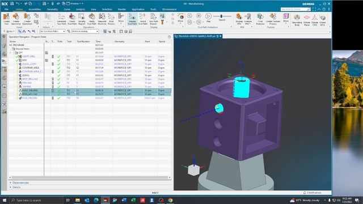Select the BOSS_MILLING operation
This screenshot has width=363, height=204.
(29, 94)
